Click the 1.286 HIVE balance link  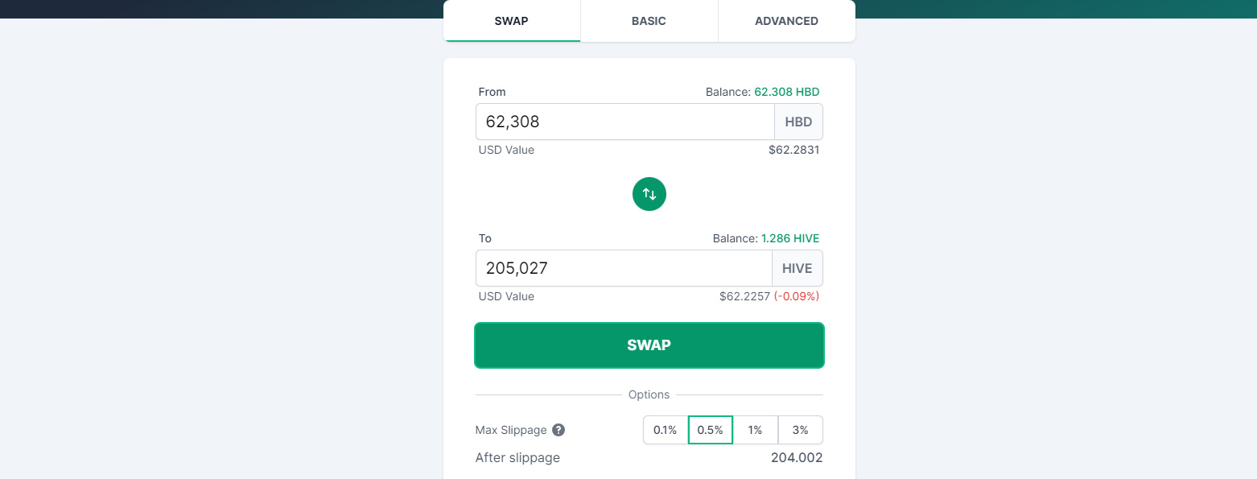pos(790,238)
